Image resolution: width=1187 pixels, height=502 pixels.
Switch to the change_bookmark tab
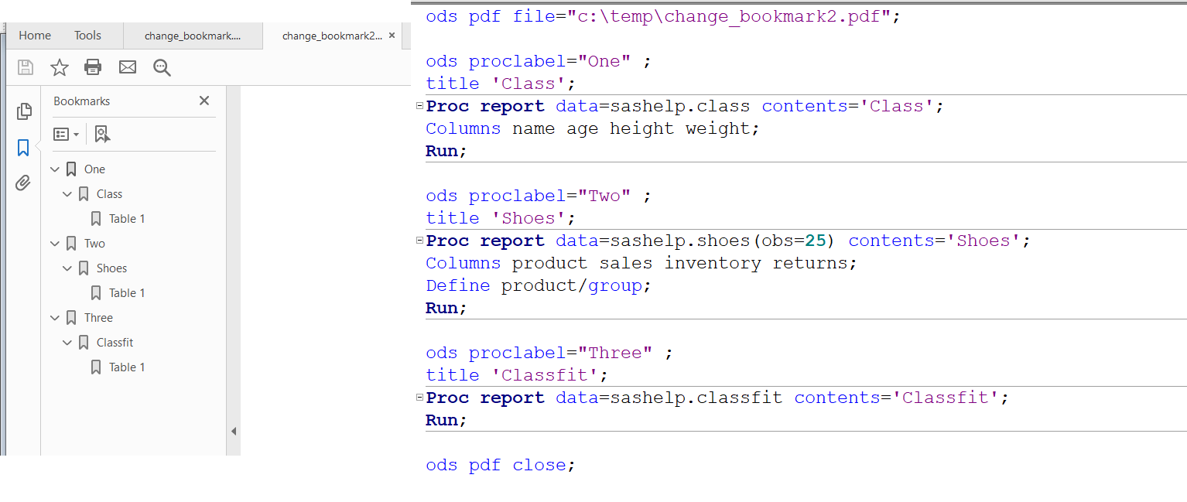193,35
